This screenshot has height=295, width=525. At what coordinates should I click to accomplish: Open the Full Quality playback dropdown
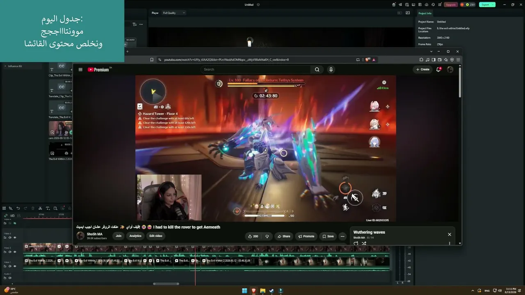click(x=174, y=13)
